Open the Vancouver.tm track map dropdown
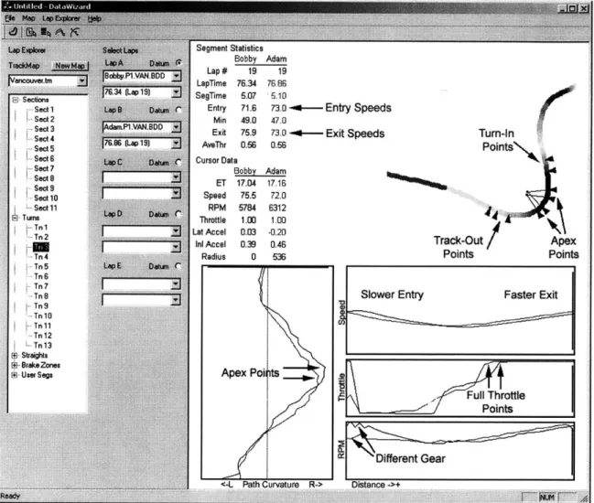The width and height of the screenshot is (594, 503). click(x=81, y=80)
